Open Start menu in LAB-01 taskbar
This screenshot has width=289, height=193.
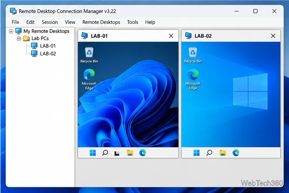pos(93,153)
